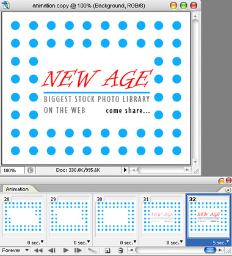Click the document vertical scrollbar up arrow

tap(195, 16)
